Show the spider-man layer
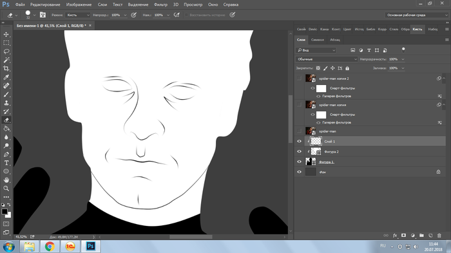Image resolution: width=451 pixels, height=253 pixels. tap(299, 131)
